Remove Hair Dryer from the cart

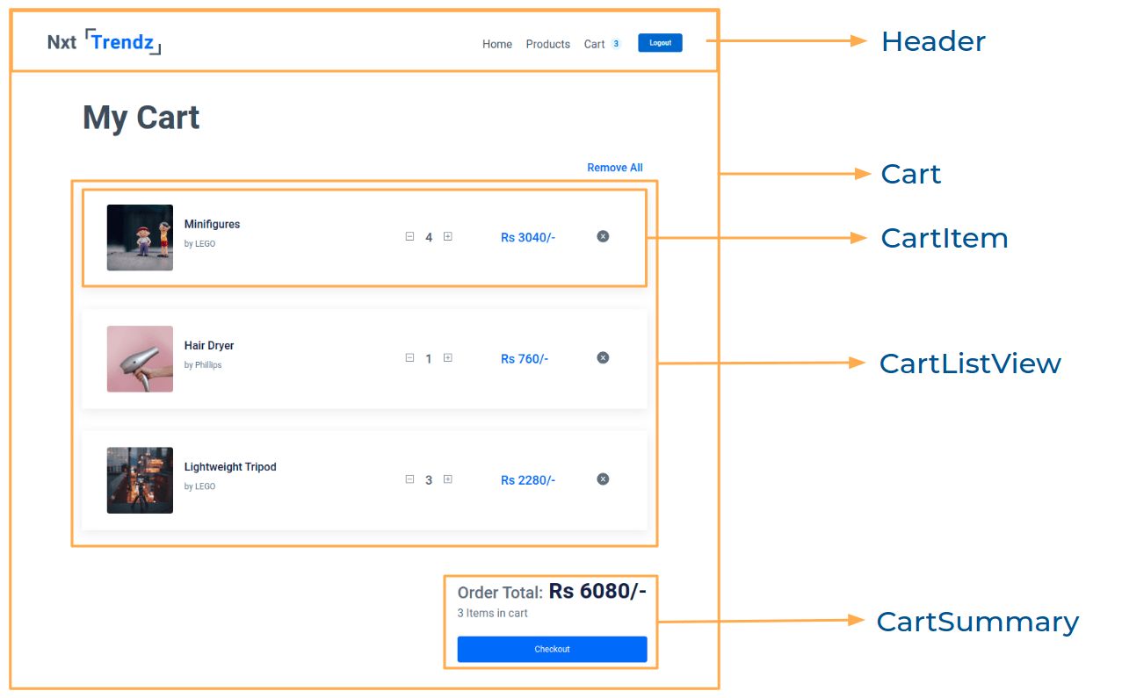603,357
